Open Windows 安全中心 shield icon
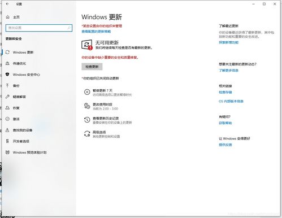The height and width of the screenshot is (218, 282). coord(7,75)
